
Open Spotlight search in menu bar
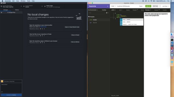pyautogui.click(x=168, y=1)
